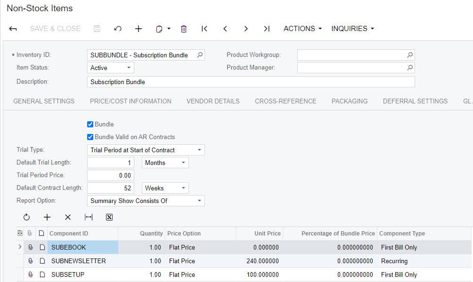Open the Deferral Settings tab
The width and height of the screenshot is (473, 282).
tap(416, 101)
